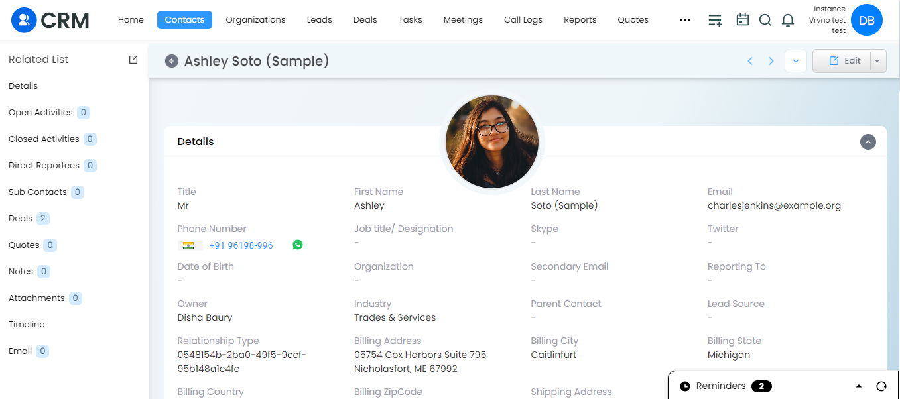Viewport: 900px width, 399px height.
Task: Expand the Reminders panel arrow
Action: (859, 386)
